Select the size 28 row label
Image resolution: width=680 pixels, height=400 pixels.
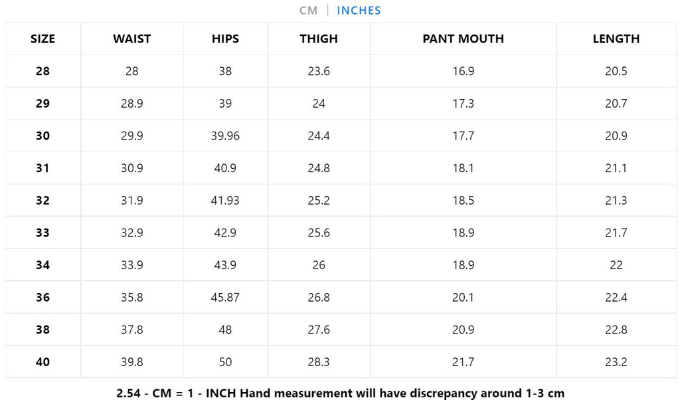click(42, 71)
